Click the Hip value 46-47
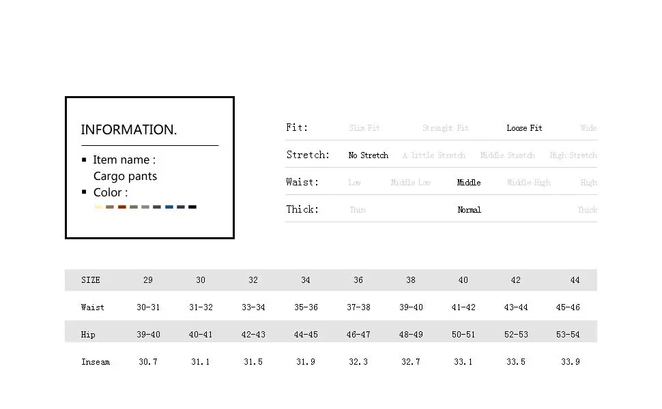This screenshot has height=409, width=662. tap(358, 335)
